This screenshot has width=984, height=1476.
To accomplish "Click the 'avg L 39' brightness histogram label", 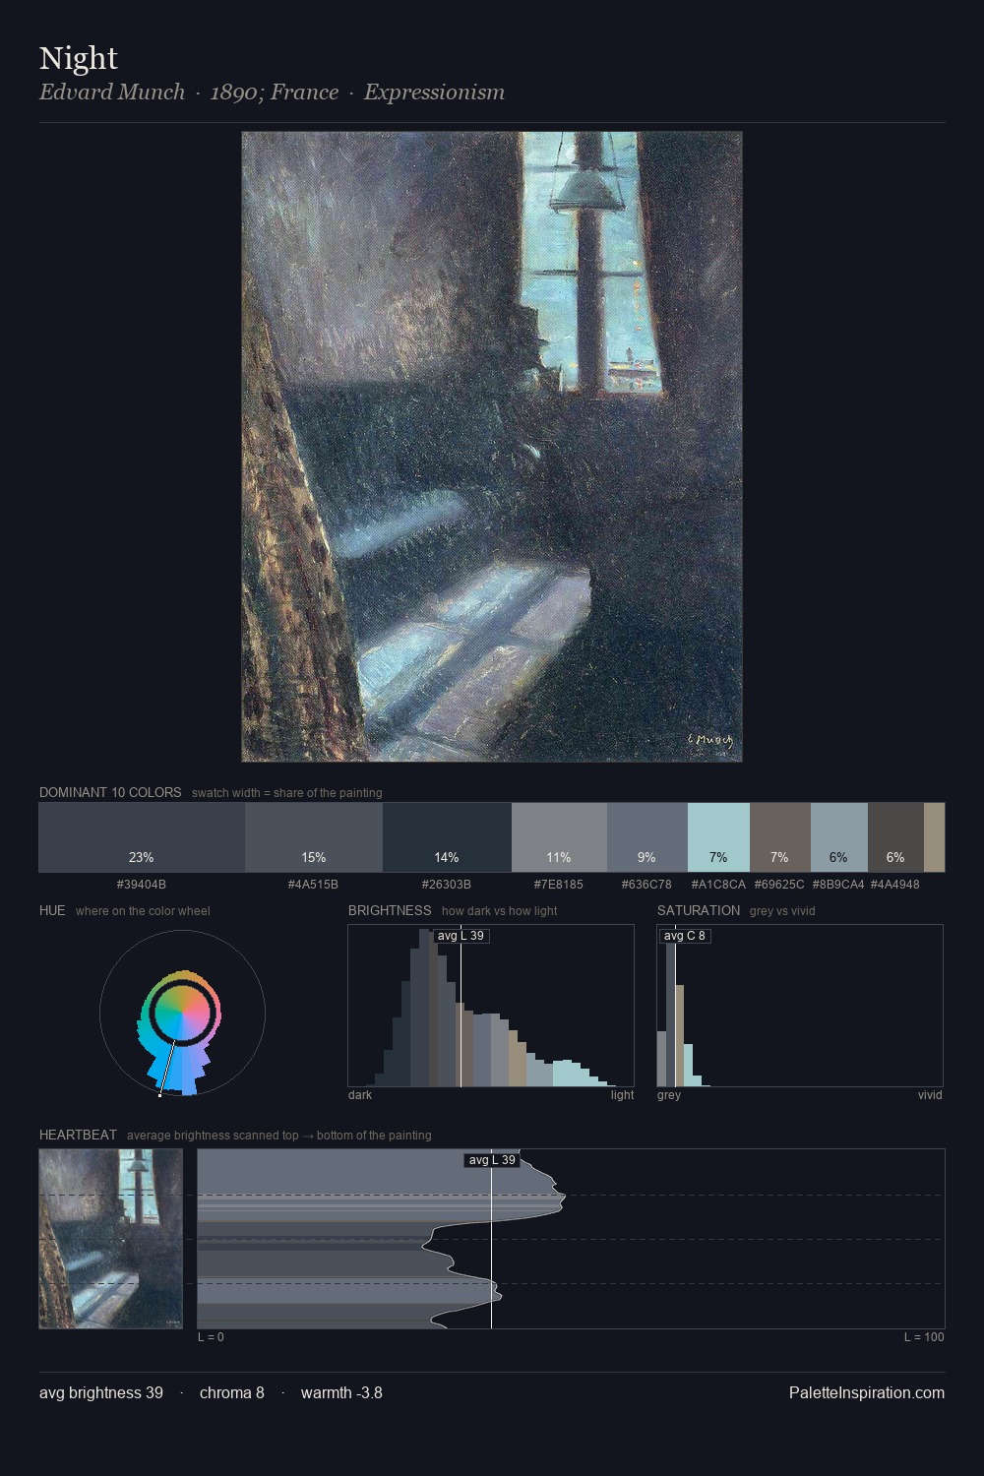I will point(461,936).
